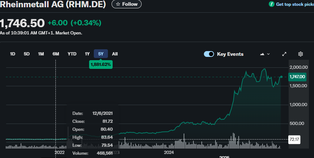
Task: Click the 1,000.00 axis value
Action: click(x=298, y=104)
